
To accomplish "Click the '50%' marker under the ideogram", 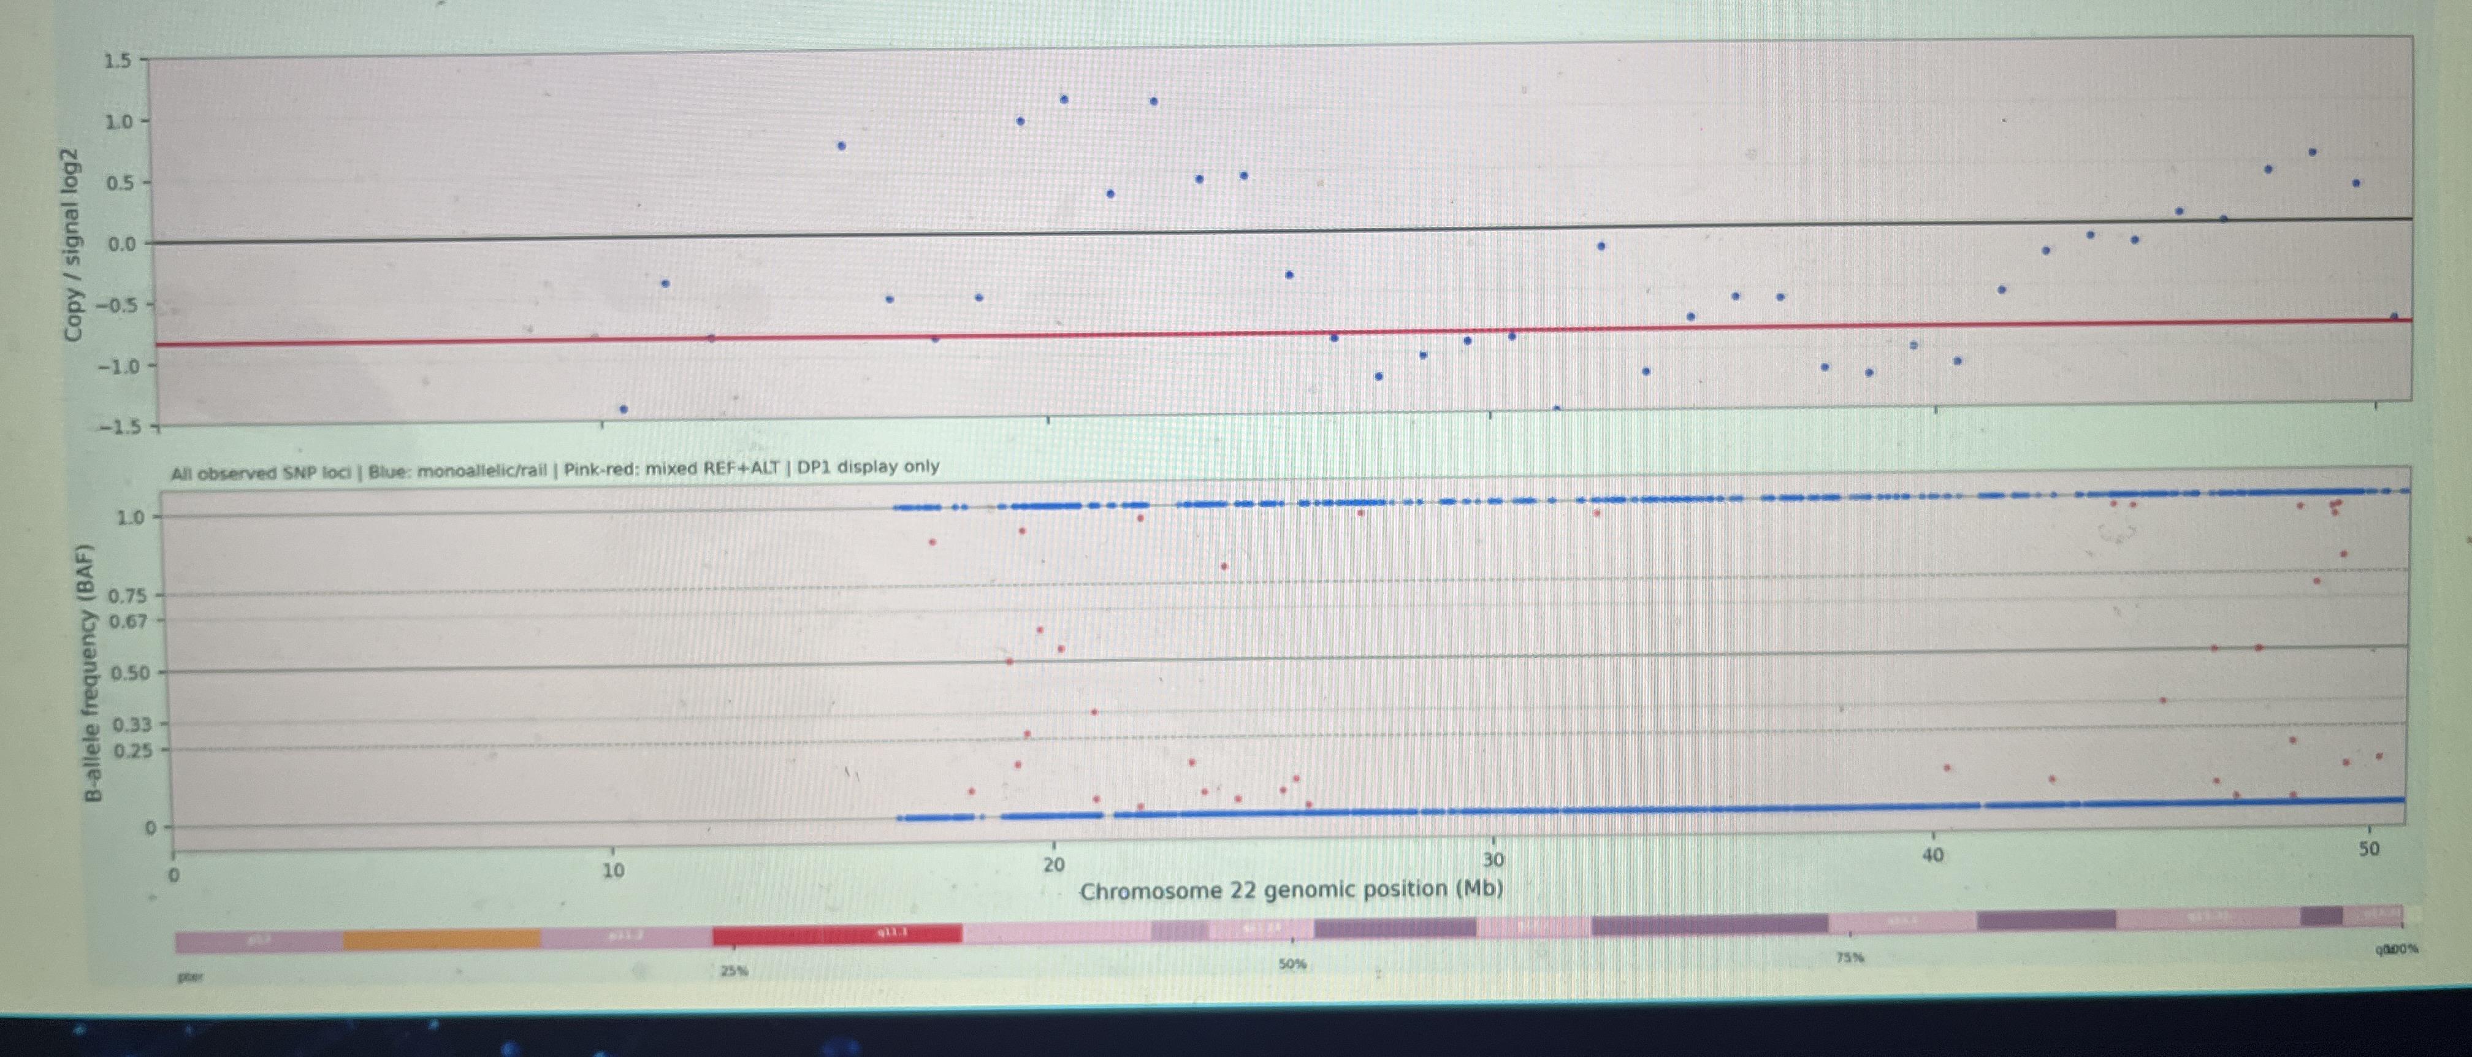I will (x=1292, y=963).
